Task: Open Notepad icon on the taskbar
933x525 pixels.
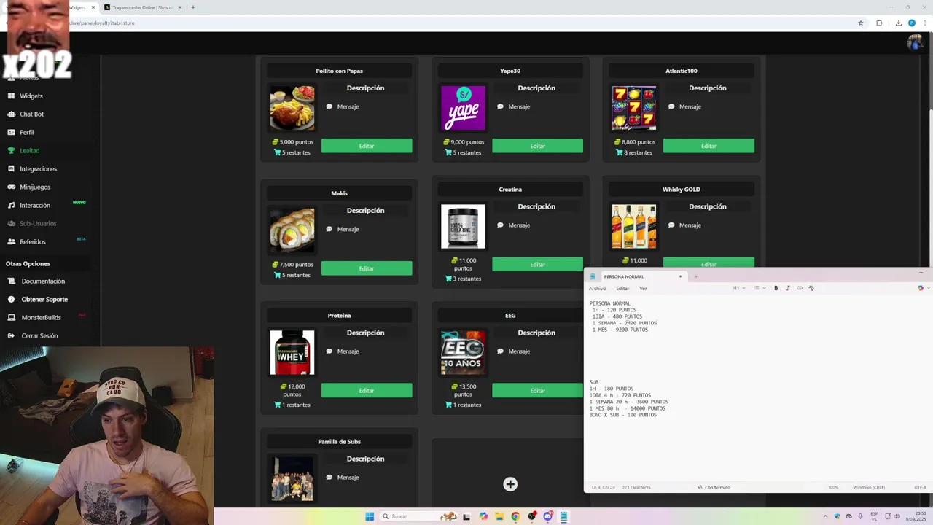Action: (x=563, y=516)
